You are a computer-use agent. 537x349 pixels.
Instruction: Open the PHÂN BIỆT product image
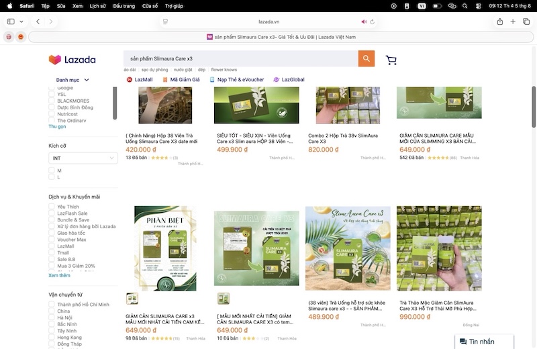(x=165, y=248)
